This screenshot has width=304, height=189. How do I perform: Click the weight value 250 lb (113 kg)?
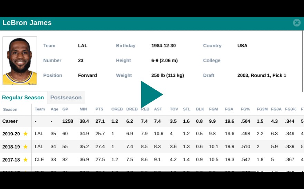[x=167, y=75]
